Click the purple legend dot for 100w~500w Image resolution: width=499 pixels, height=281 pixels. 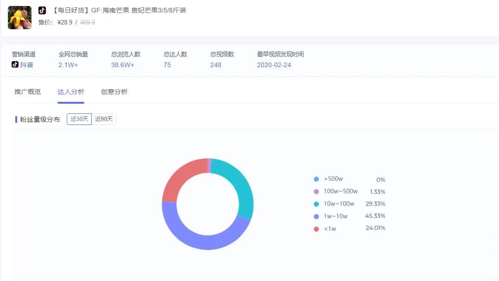tap(316, 191)
